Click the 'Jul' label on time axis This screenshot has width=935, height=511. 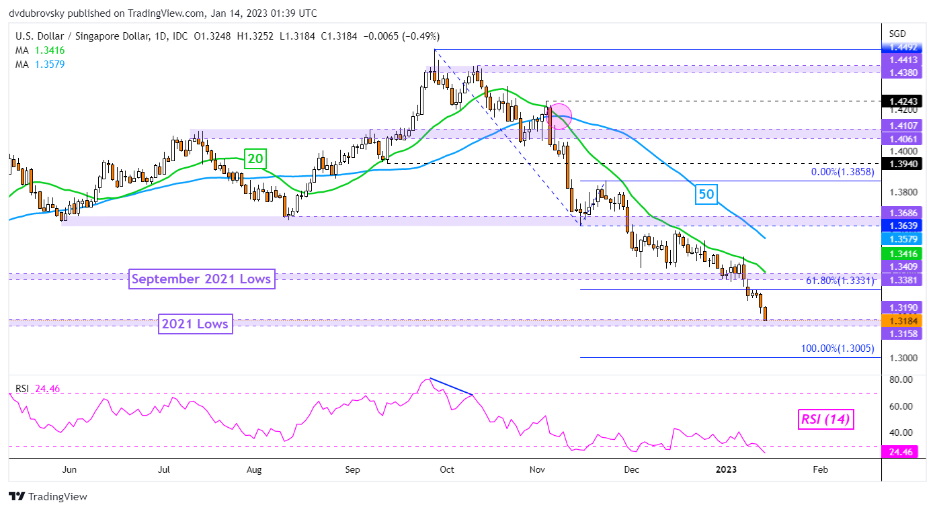(x=164, y=471)
